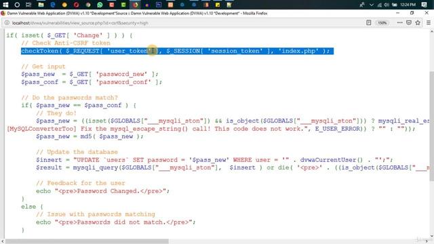Viewport: 434px width, 244px height.
Task: Show site information for localhost
Action: click(x=7, y=23)
